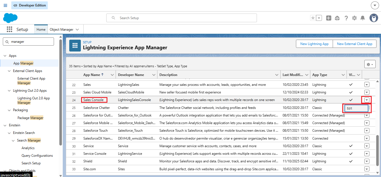The width and height of the screenshot is (381, 177).
Task: Open External Client App Manager link
Action: [31, 81]
